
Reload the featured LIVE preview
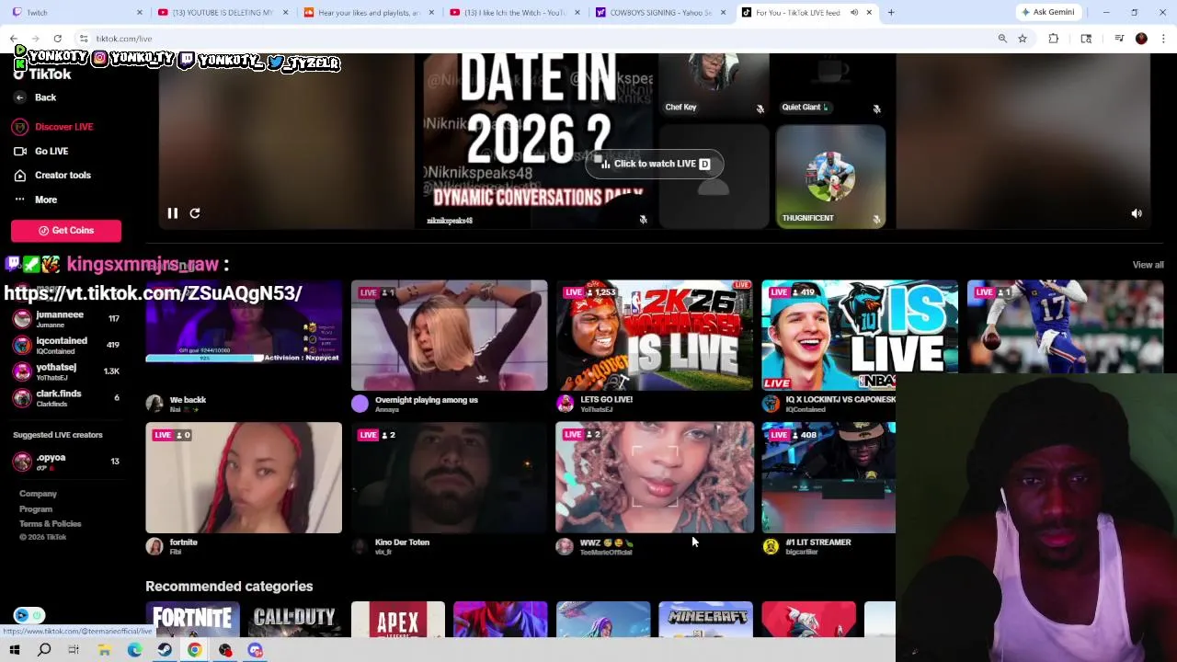click(195, 213)
